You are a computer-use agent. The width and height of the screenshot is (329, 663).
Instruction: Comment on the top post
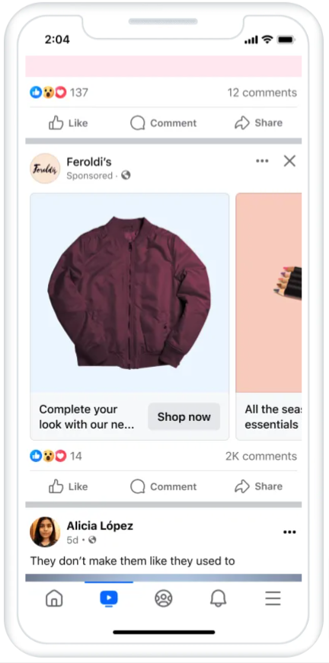163,123
